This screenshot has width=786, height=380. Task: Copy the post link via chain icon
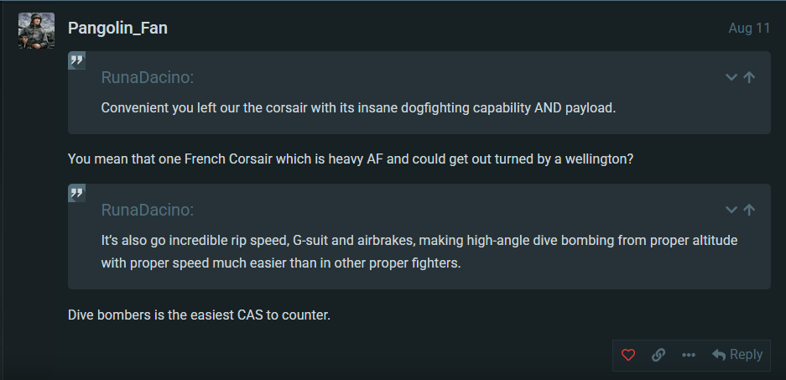coord(658,355)
